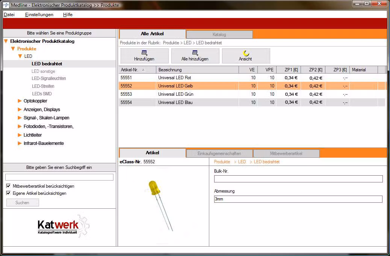Click the Hinzufügen add icon button
390x256 pixels.
144,56
